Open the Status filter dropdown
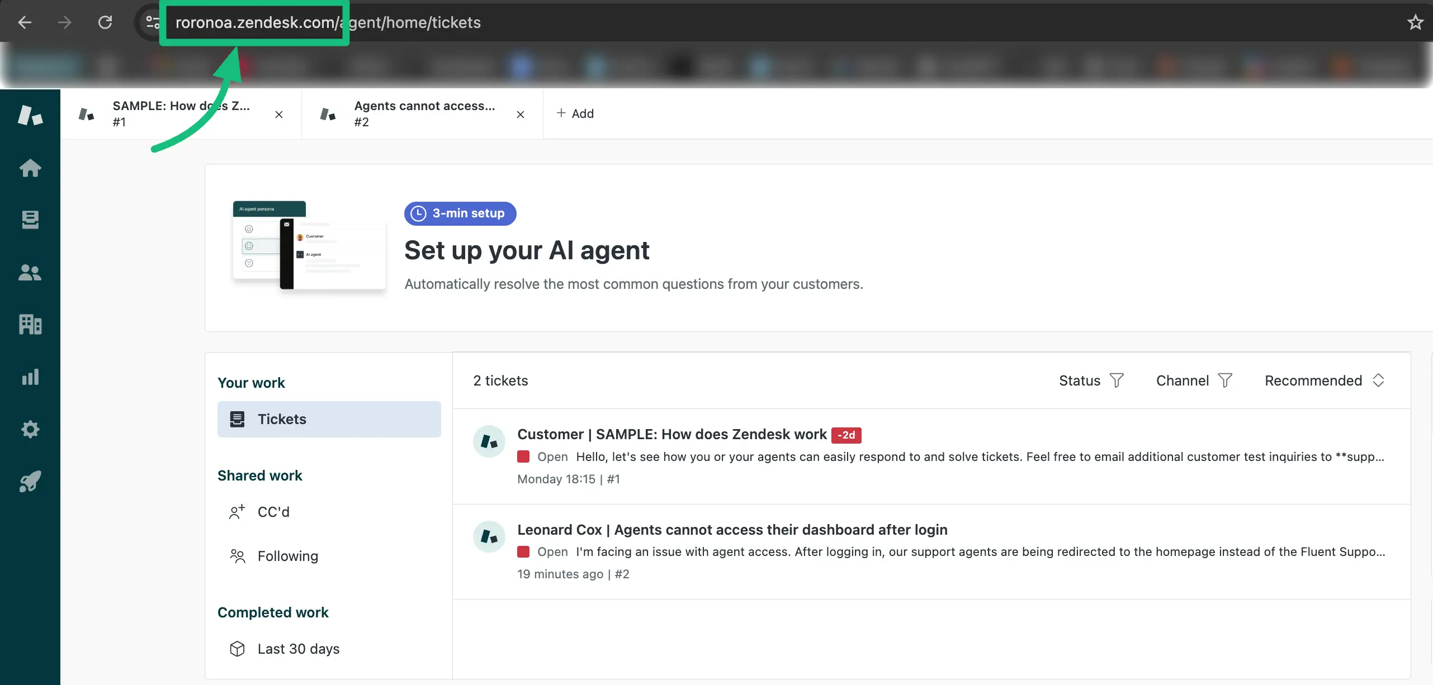Image resolution: width=1433 pixels, height=685 pixels. coord(1090,380)
